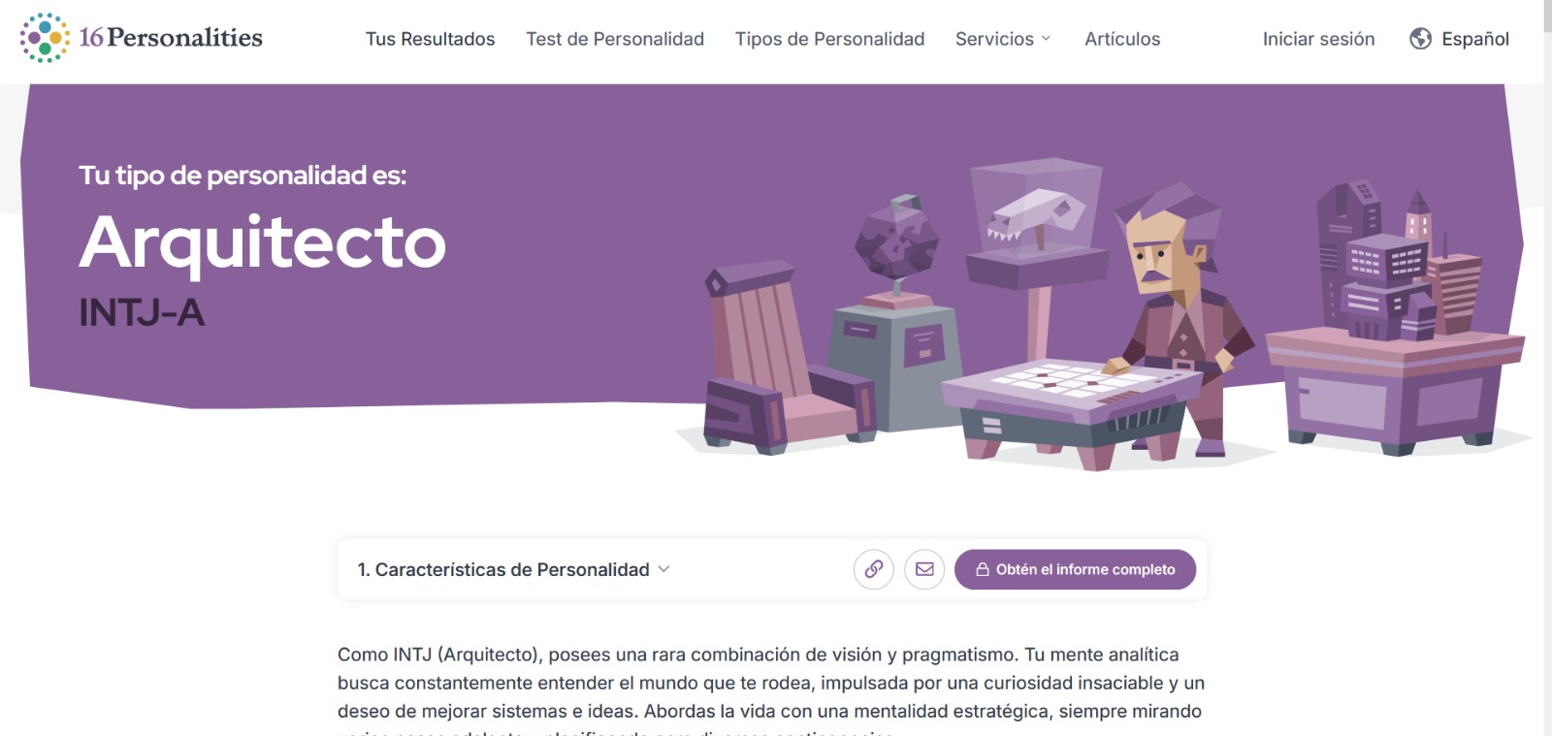
Task: Click the 16Personalities colorful dots logo
Action: (45, 38)
